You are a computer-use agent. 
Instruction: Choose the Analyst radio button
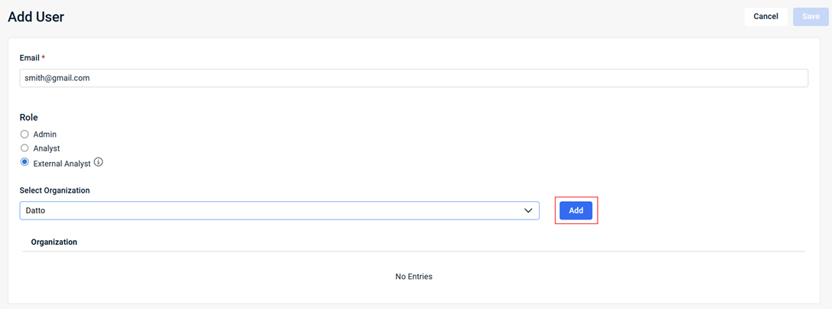24,148
